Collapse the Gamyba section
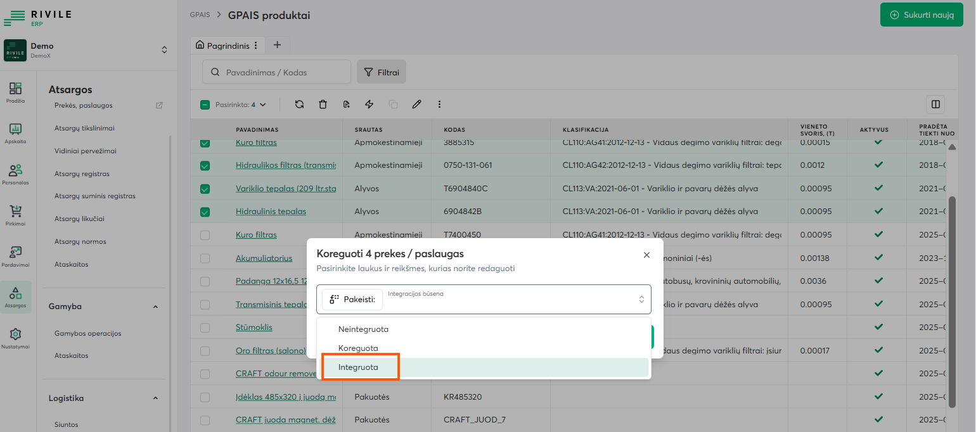The image size is (976, 432). click(155, 307)
